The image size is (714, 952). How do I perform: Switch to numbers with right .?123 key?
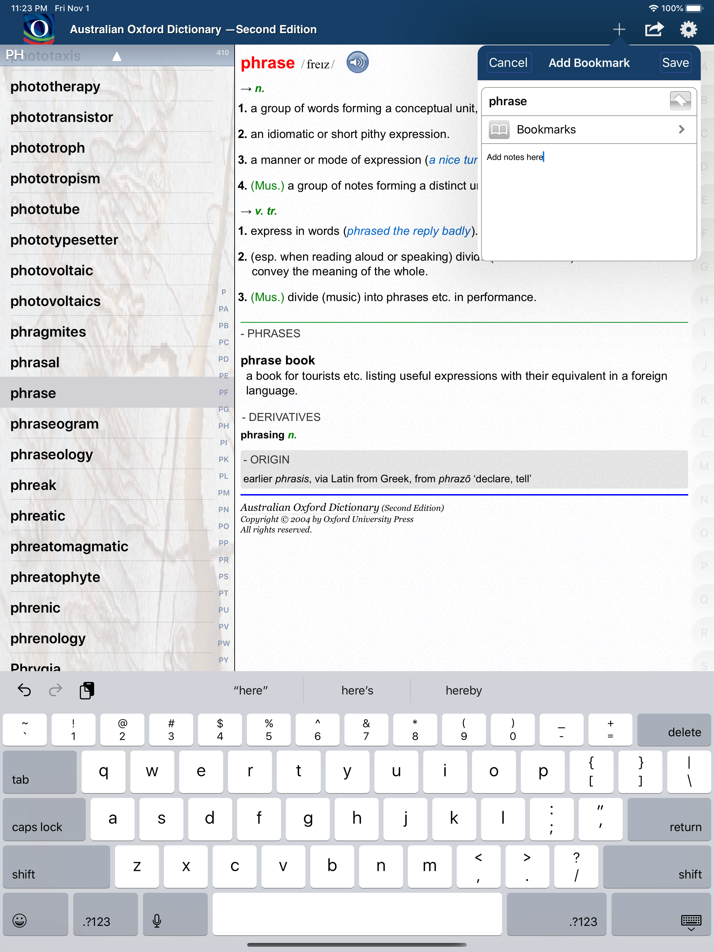557,914
